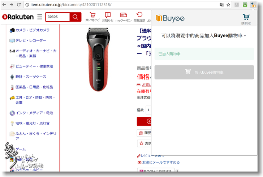263x177 pixels.
Task: Click the search field containing 3030S
Action: click(x=57, y=17)
